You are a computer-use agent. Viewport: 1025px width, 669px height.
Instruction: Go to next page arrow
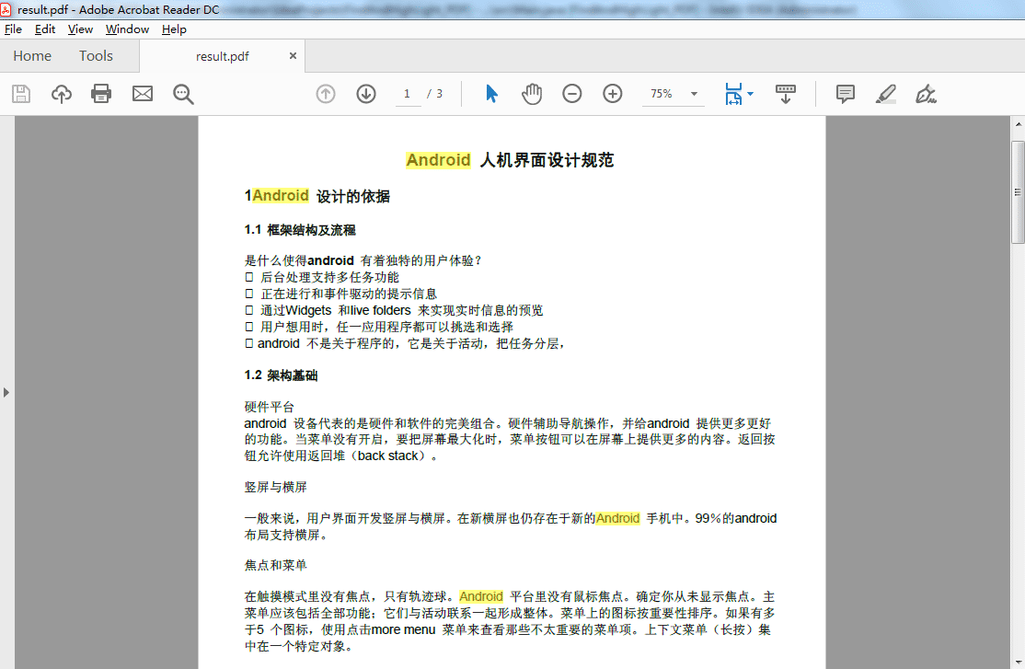pos(366,94)
